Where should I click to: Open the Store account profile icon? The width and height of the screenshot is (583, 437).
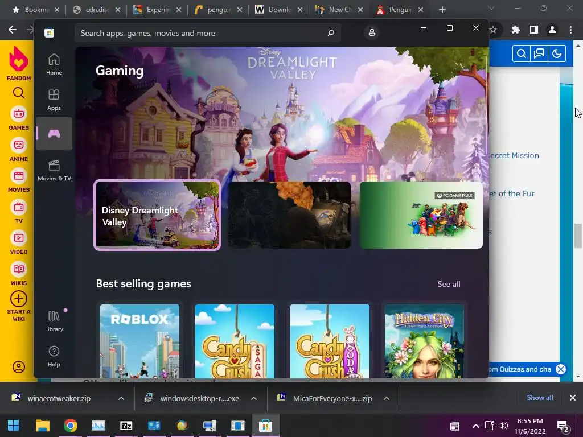point(371,32)
